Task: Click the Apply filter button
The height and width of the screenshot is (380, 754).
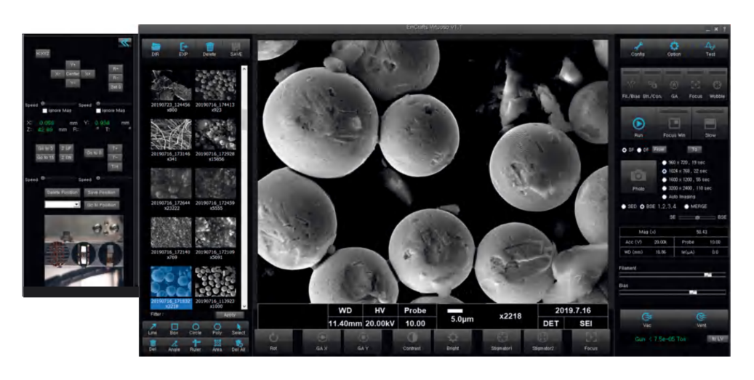Action: [x=229, y=315]
